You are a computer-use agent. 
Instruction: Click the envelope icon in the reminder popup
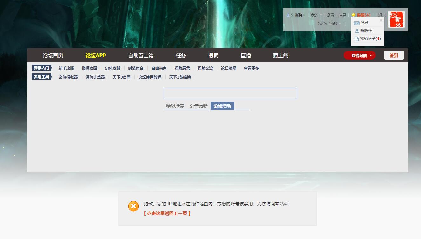(356, 23)
